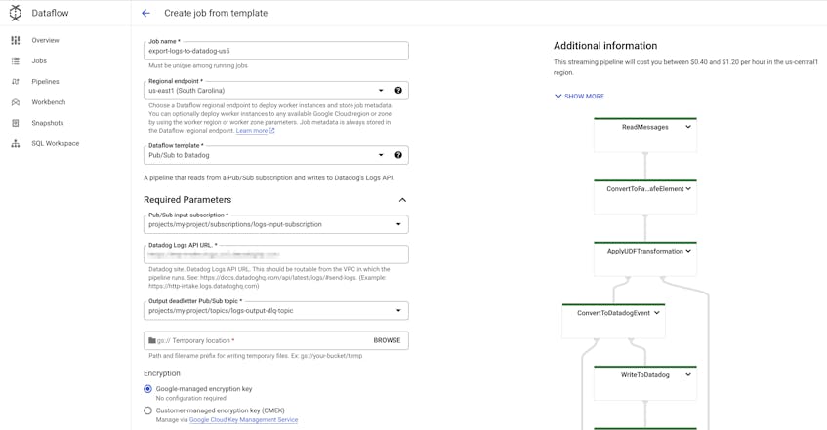
Task: Click the Dataflow product title
Action: tap(50, 13)
